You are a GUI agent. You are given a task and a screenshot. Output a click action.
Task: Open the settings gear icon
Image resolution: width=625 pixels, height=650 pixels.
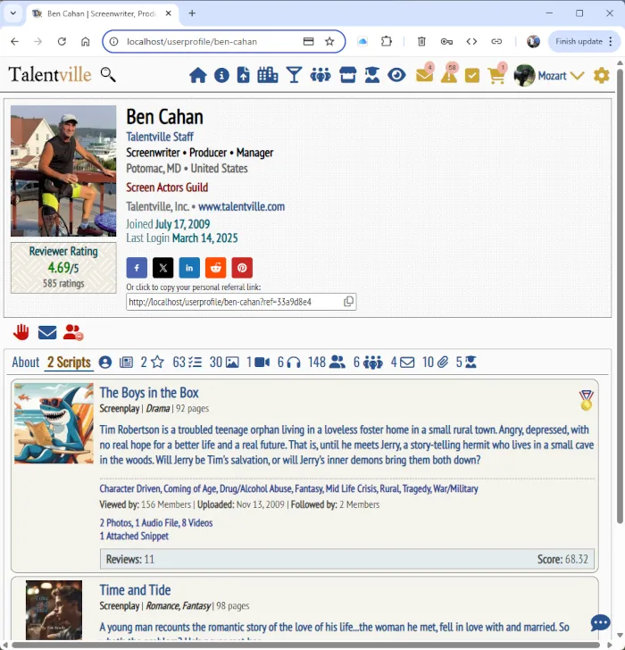pos(602,76)
